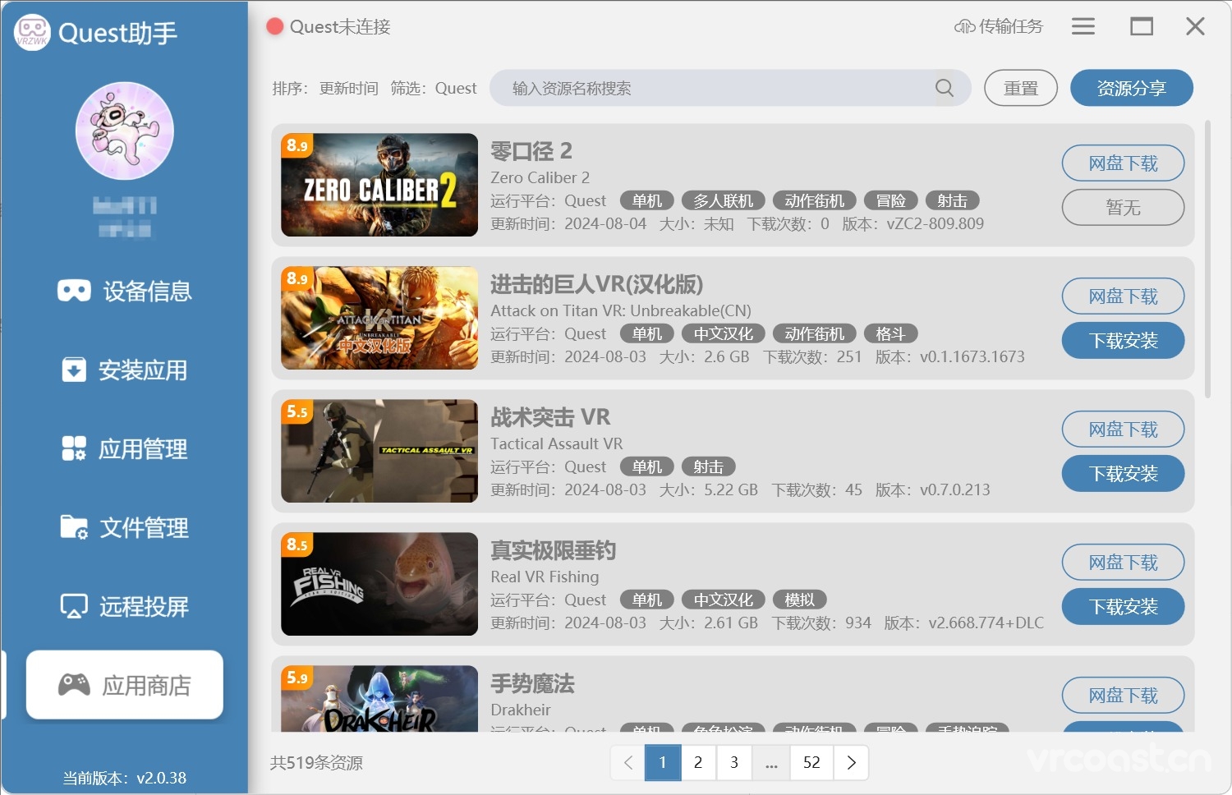Click 网盘下载 for 零口径 2
The width and height of the screenshot is (1232, 795).
click(1124, 163)
